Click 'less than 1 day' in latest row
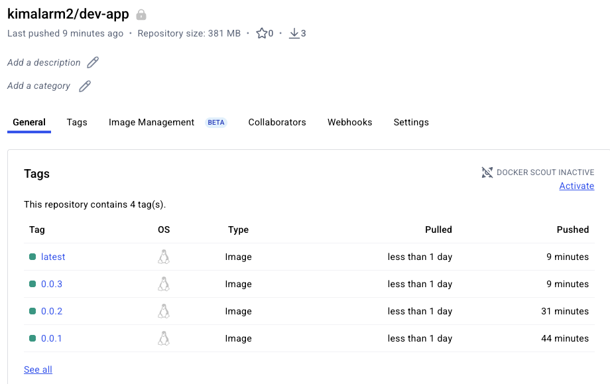The image size is (610, 384). 420,257
